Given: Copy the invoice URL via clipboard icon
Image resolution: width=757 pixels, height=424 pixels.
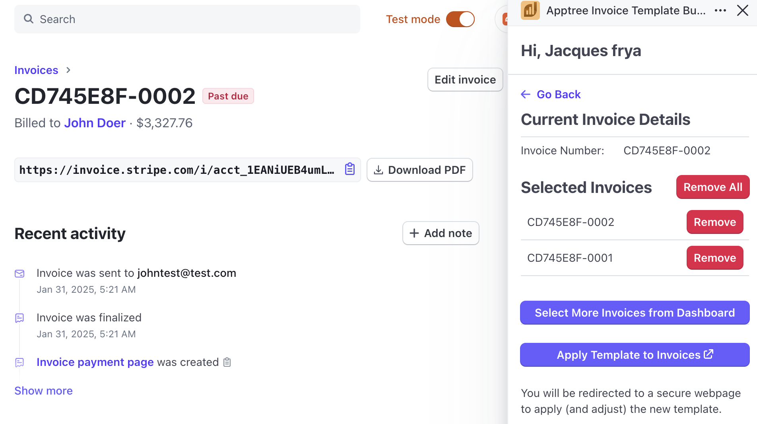Looking at the screenshot, I should 349,169.
